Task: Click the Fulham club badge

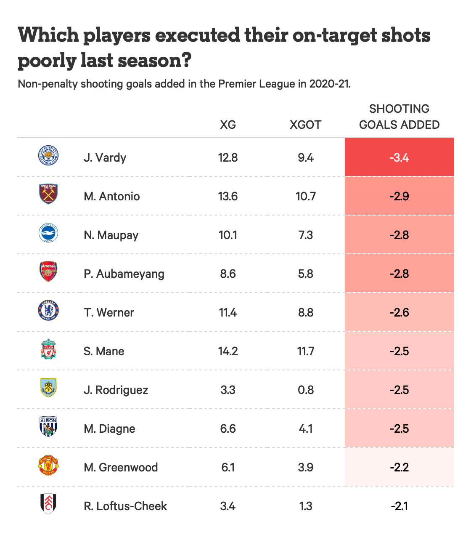Action: pyautogui.click(x=48, y=504)
